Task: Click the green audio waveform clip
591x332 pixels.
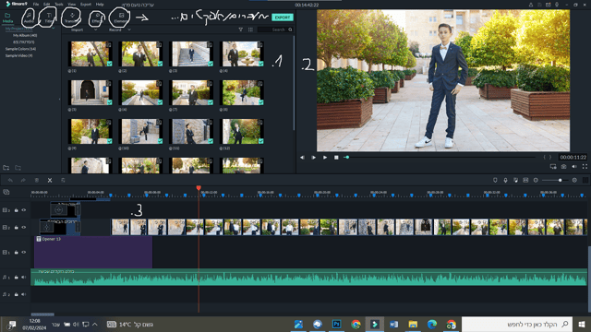Action: pyautogui.click(x=308, y=278)
